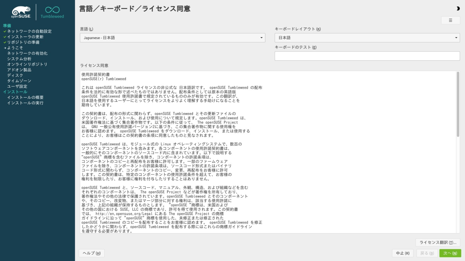Select ディスク in the sidebar
The height and width of the screenshot is (261, 465).
pyautogui.click(x=15, y=75)
